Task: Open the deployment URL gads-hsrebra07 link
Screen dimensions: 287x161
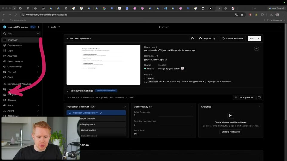Action: (x=170, y=50)
